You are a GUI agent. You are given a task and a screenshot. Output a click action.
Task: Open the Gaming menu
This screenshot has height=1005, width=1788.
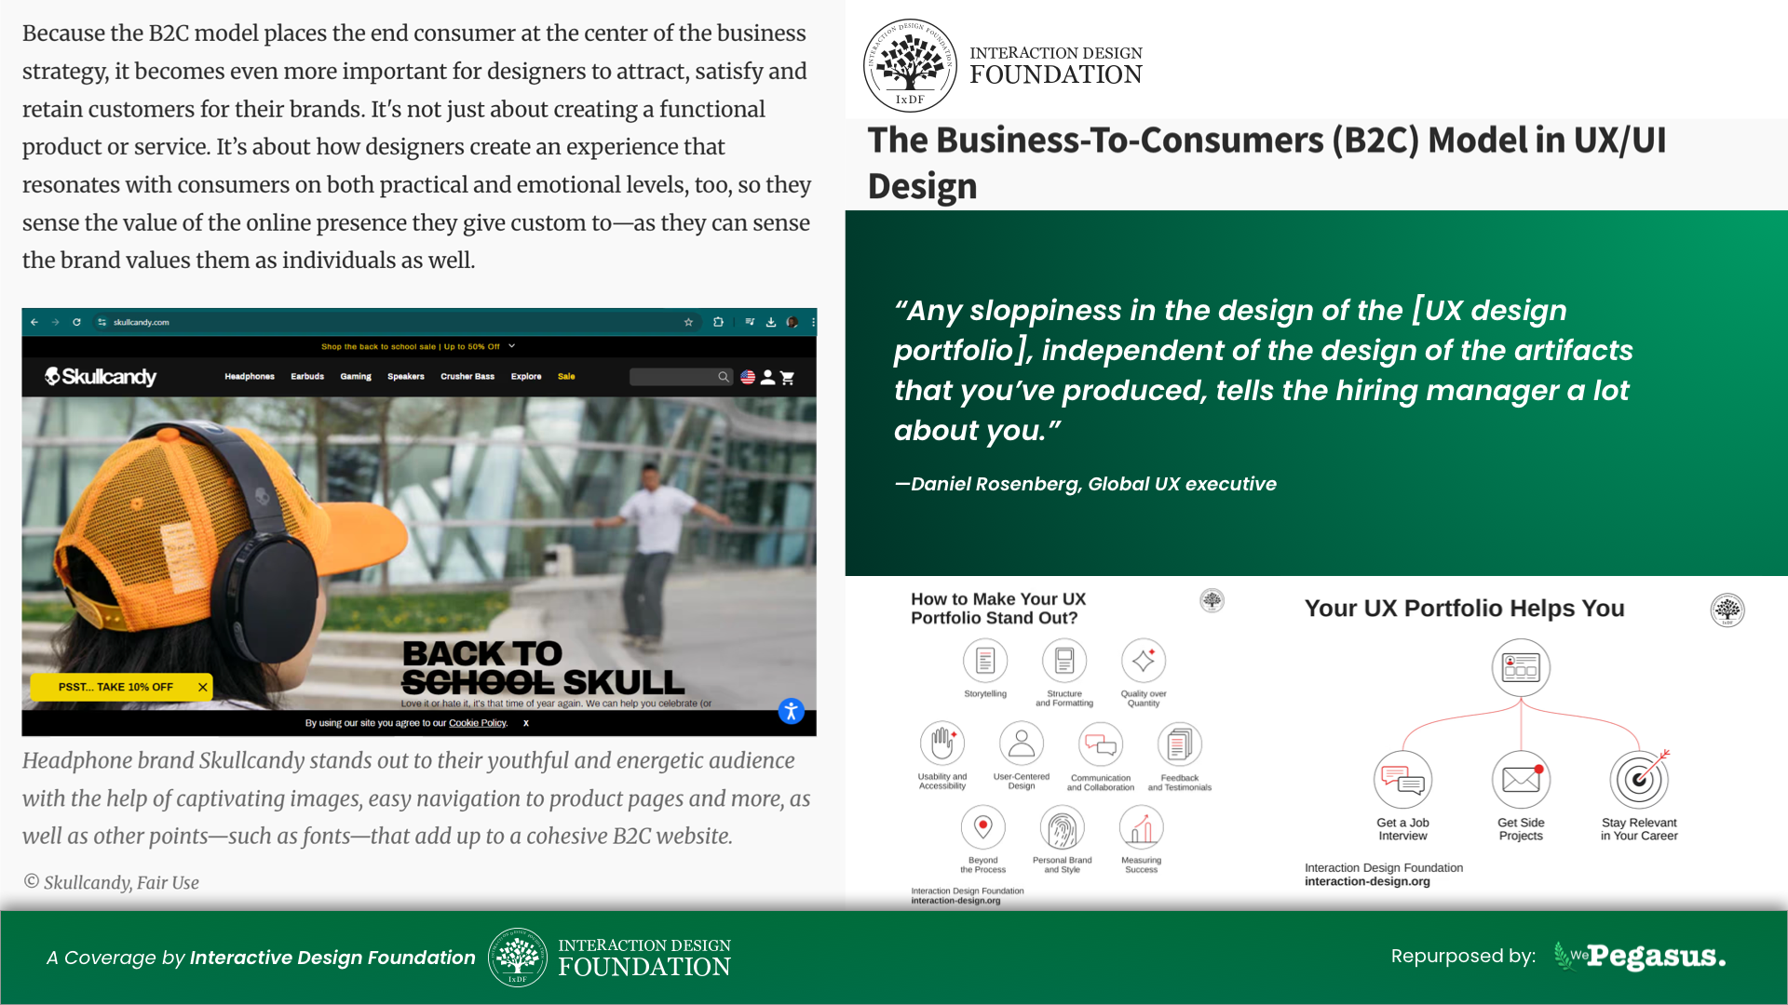point(356,377)
